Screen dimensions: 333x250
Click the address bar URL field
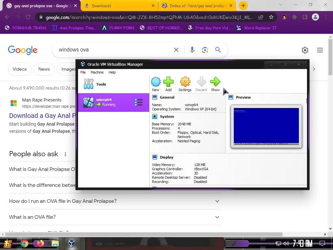(x=150, y=17)
